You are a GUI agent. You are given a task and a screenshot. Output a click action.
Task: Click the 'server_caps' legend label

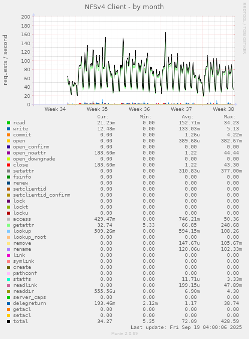point(30,297)
